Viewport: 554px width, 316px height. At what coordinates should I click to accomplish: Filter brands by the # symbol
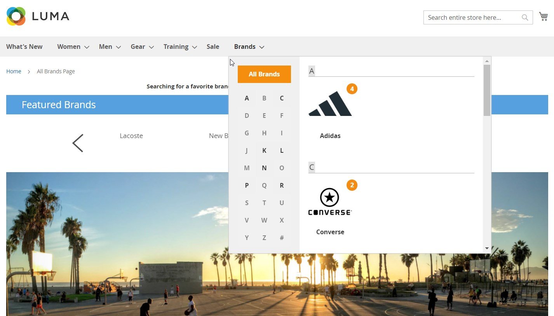282,238
